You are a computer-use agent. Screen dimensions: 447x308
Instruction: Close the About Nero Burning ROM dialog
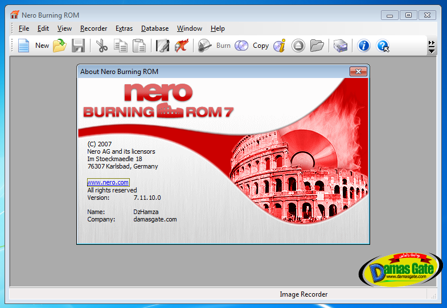click(x=358, y=72)
